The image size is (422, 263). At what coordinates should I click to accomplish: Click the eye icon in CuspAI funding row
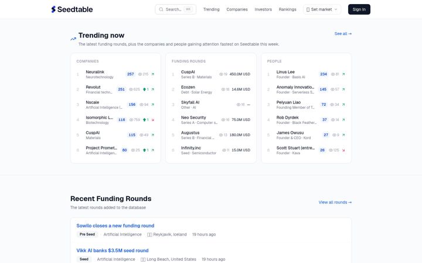[221, 74]
